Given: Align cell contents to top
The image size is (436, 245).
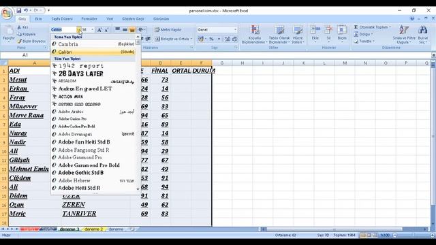Looking at the screenshot, I should (x=118, y=29).
